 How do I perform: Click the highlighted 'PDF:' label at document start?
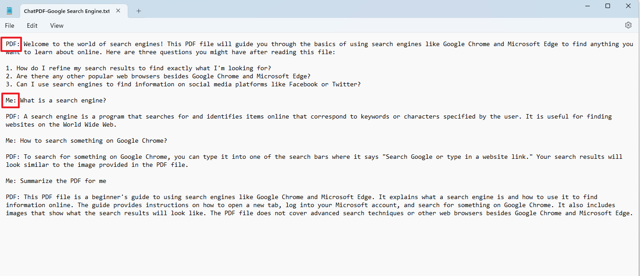click(11, 44)
